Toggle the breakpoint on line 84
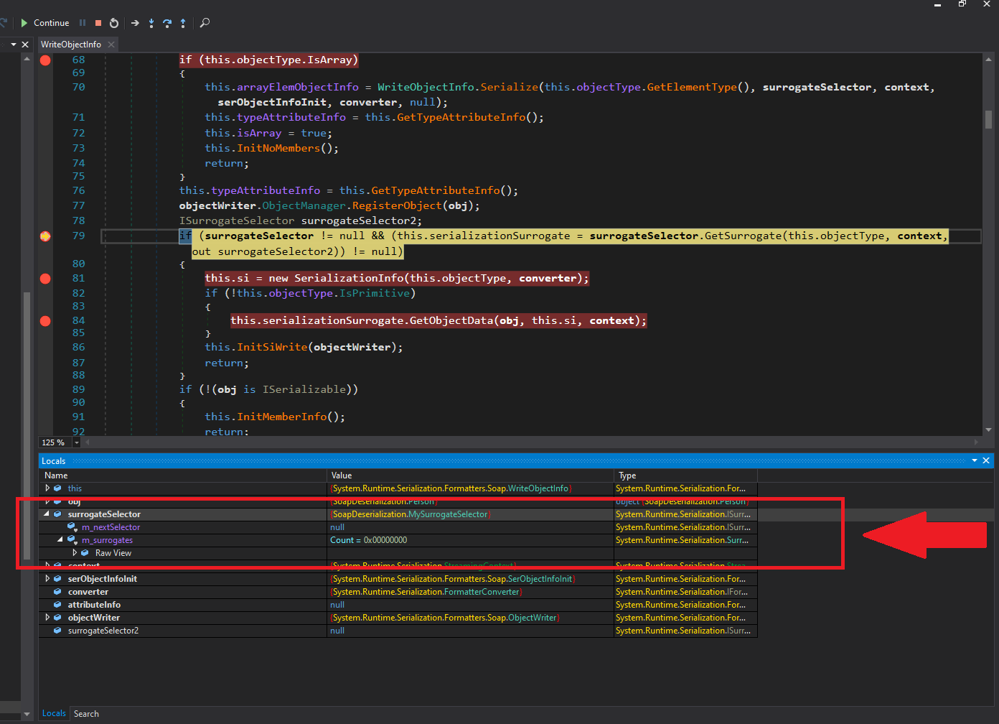Viewport: 999px width, 724px height. tap(45, 321)
